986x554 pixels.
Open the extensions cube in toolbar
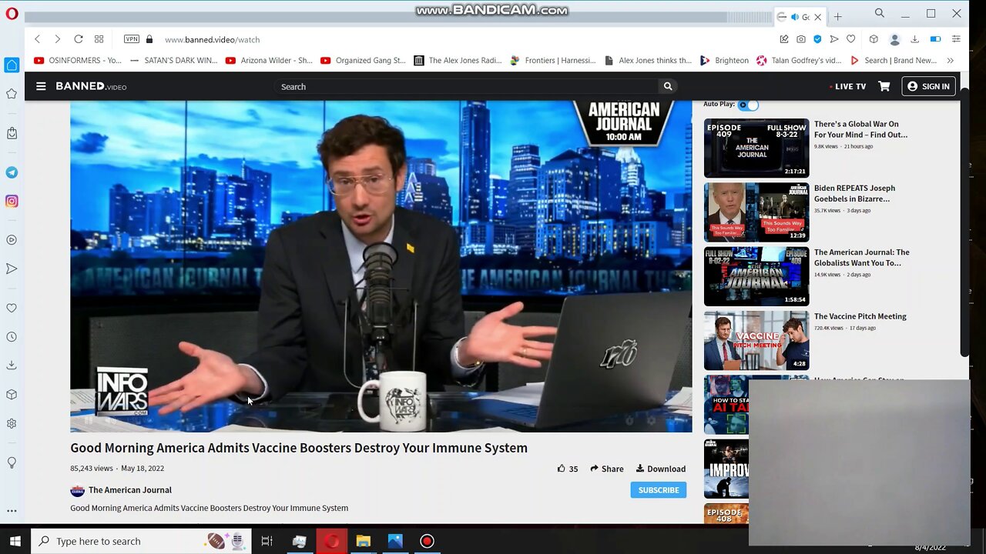point(874,39)
